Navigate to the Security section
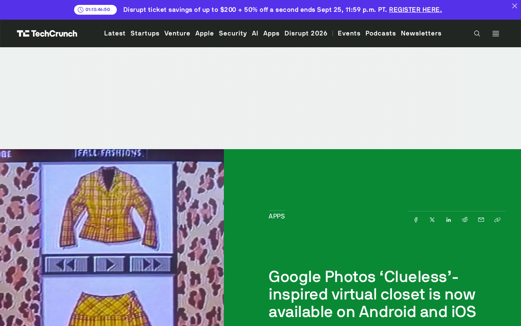Image resolution: width=521 pixels, height=326 pixels. (x=233, y=33)
